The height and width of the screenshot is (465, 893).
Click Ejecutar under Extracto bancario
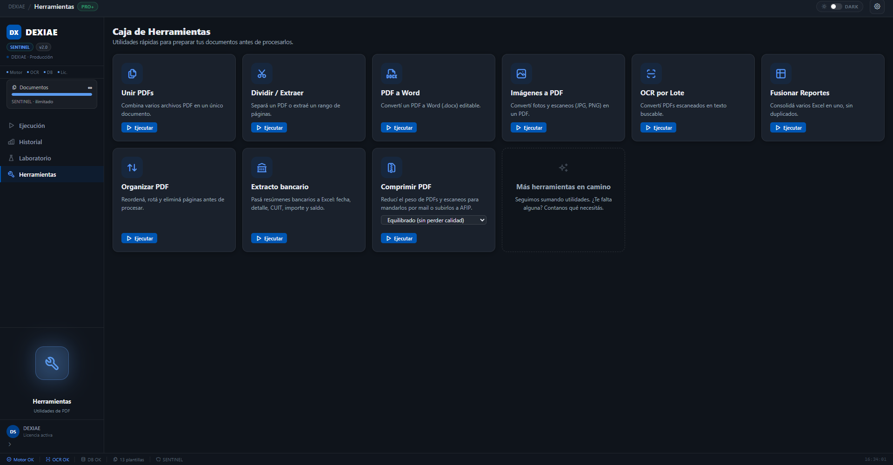pos(269,238)
